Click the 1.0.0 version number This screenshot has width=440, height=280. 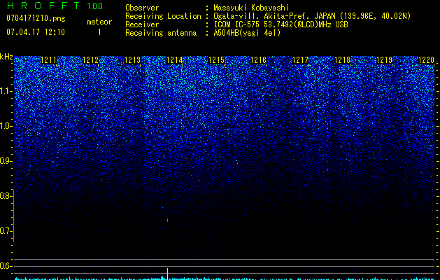(x=95, y=6)
